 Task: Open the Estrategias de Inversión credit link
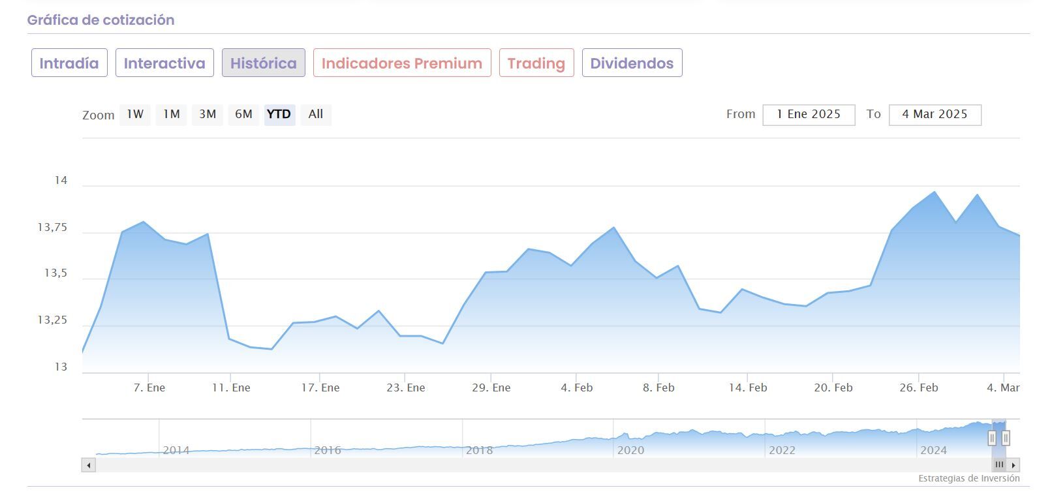click(x=968, y=478)
